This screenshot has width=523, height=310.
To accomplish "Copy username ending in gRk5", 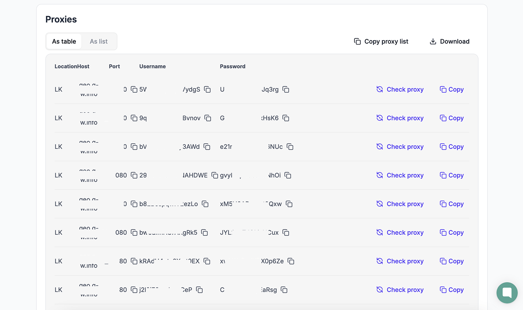I will click(205, 233).
